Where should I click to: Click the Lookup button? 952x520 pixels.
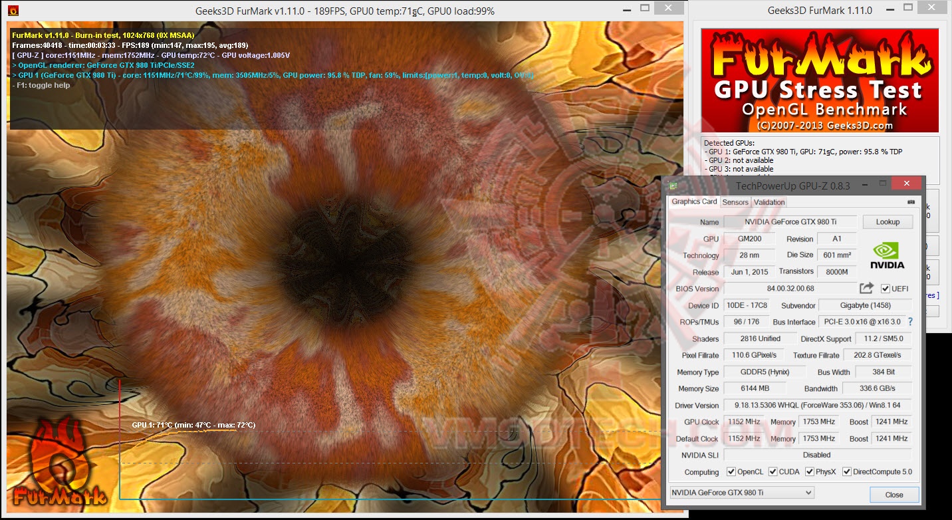pos(888,222)
